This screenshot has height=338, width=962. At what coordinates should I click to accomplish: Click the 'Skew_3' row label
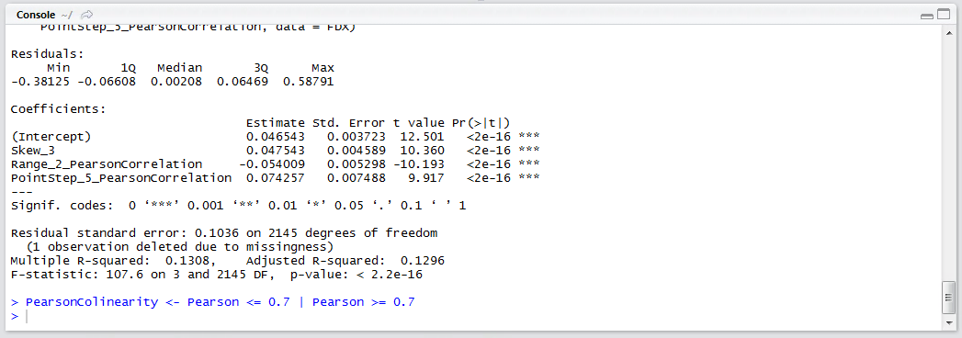[33, 151]
